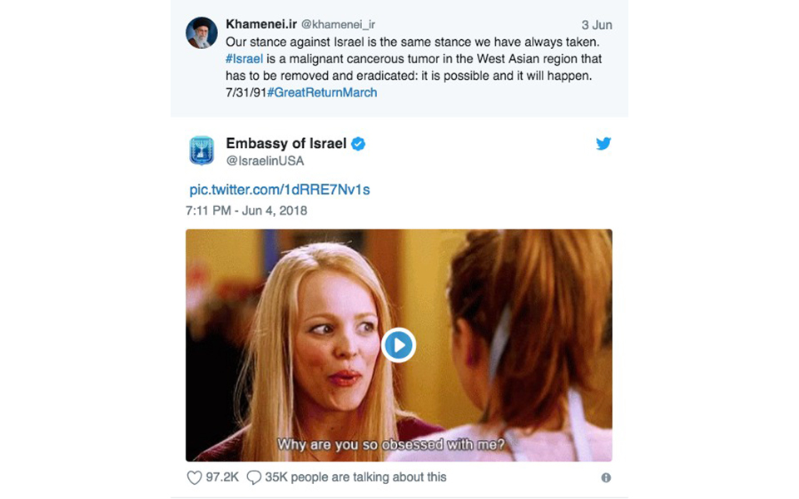Screen dimensions: 799x499
Task: Open the tweet info icon
Action: 606,478
